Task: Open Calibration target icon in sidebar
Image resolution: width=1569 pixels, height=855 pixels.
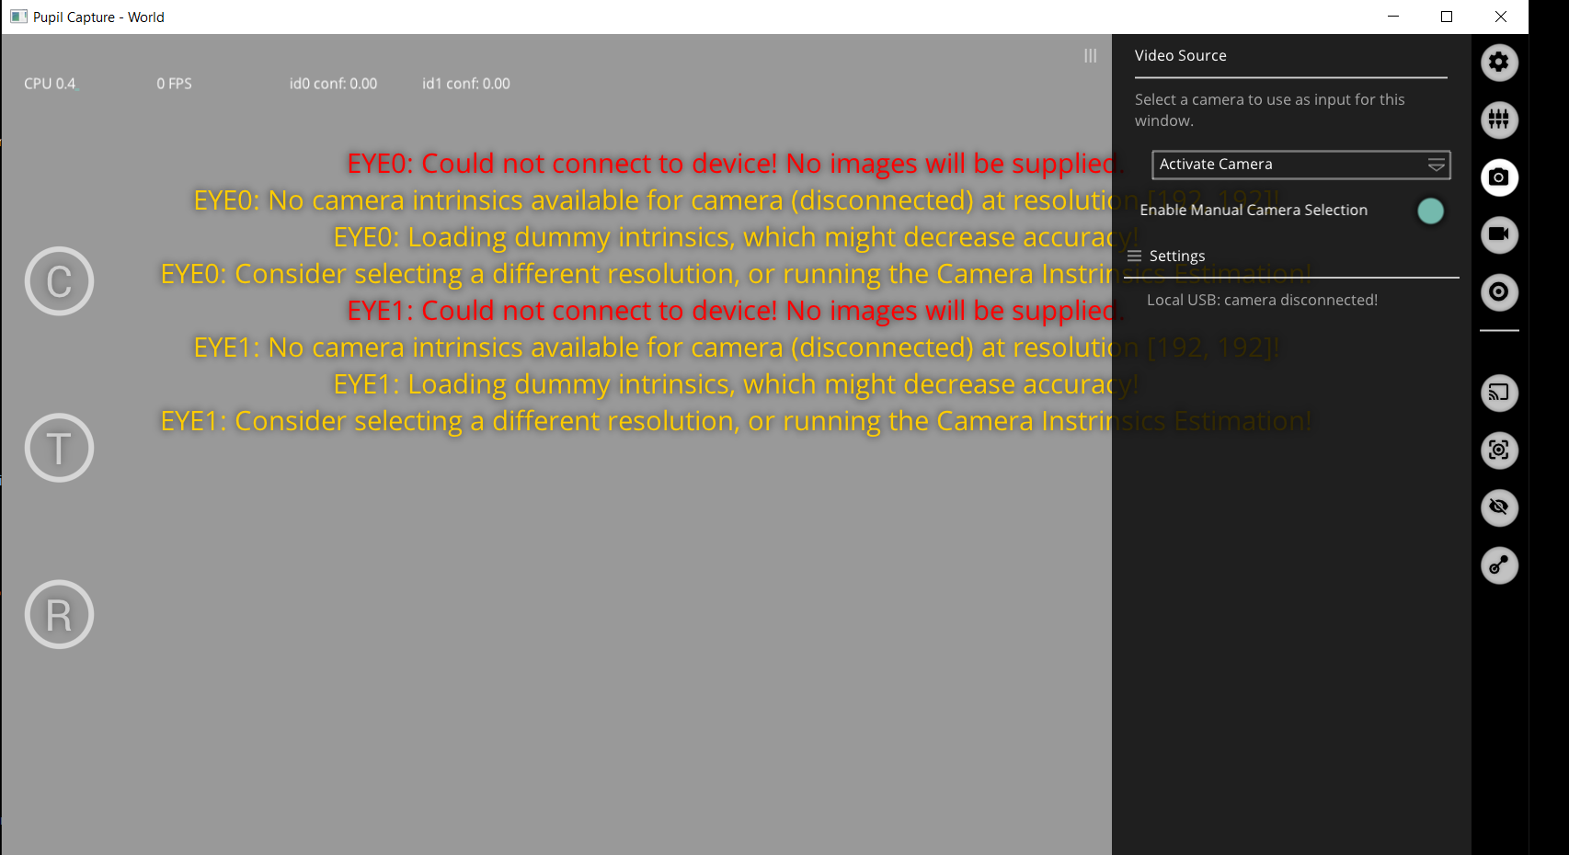Action: 1499,292
